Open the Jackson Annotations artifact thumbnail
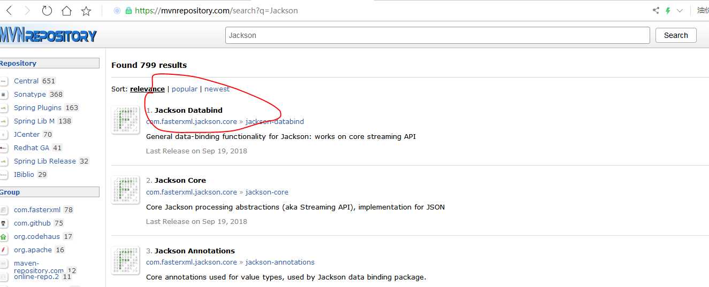This screenshot has width=709, height=287. click(x=125, y=261)
